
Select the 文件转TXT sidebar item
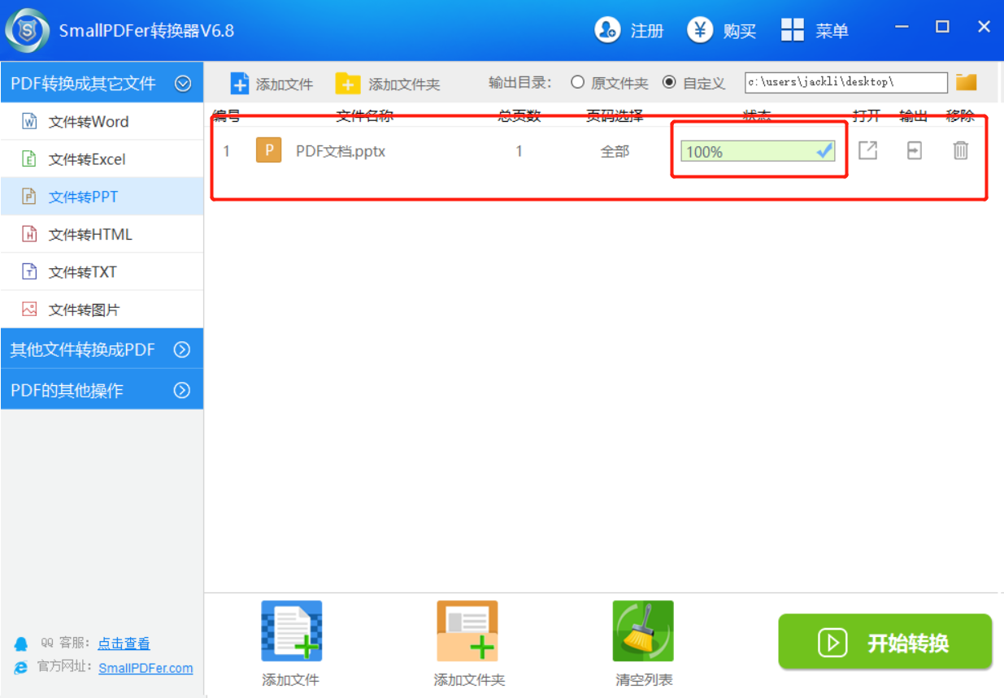pyautogui.click(x=102, y=272)
